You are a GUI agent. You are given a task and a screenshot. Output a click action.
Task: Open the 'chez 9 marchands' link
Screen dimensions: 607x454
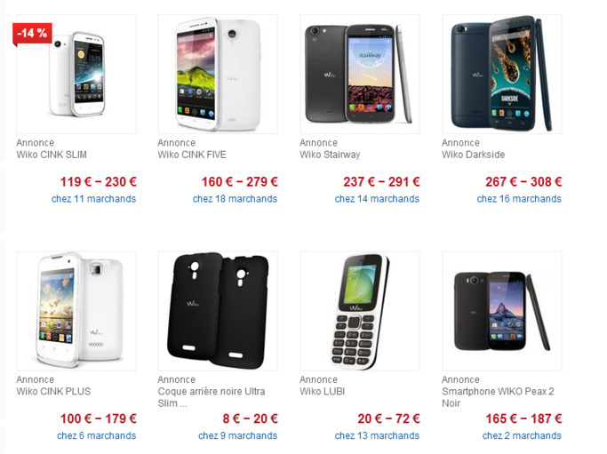point(237,436)
